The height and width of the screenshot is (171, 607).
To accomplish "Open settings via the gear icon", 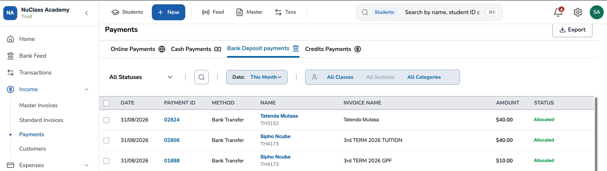I will click(578, 12).
